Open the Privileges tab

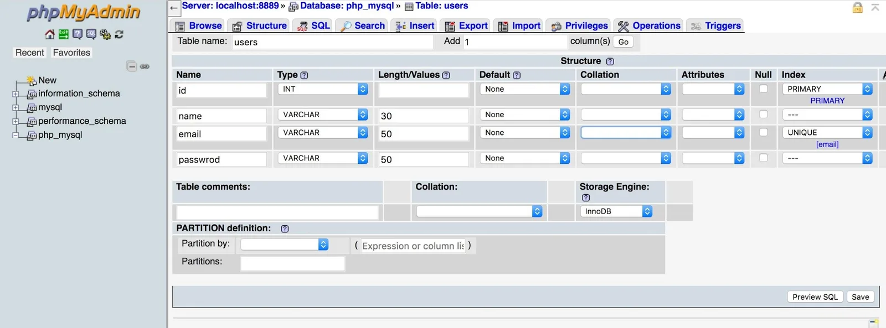pos(579,26)
